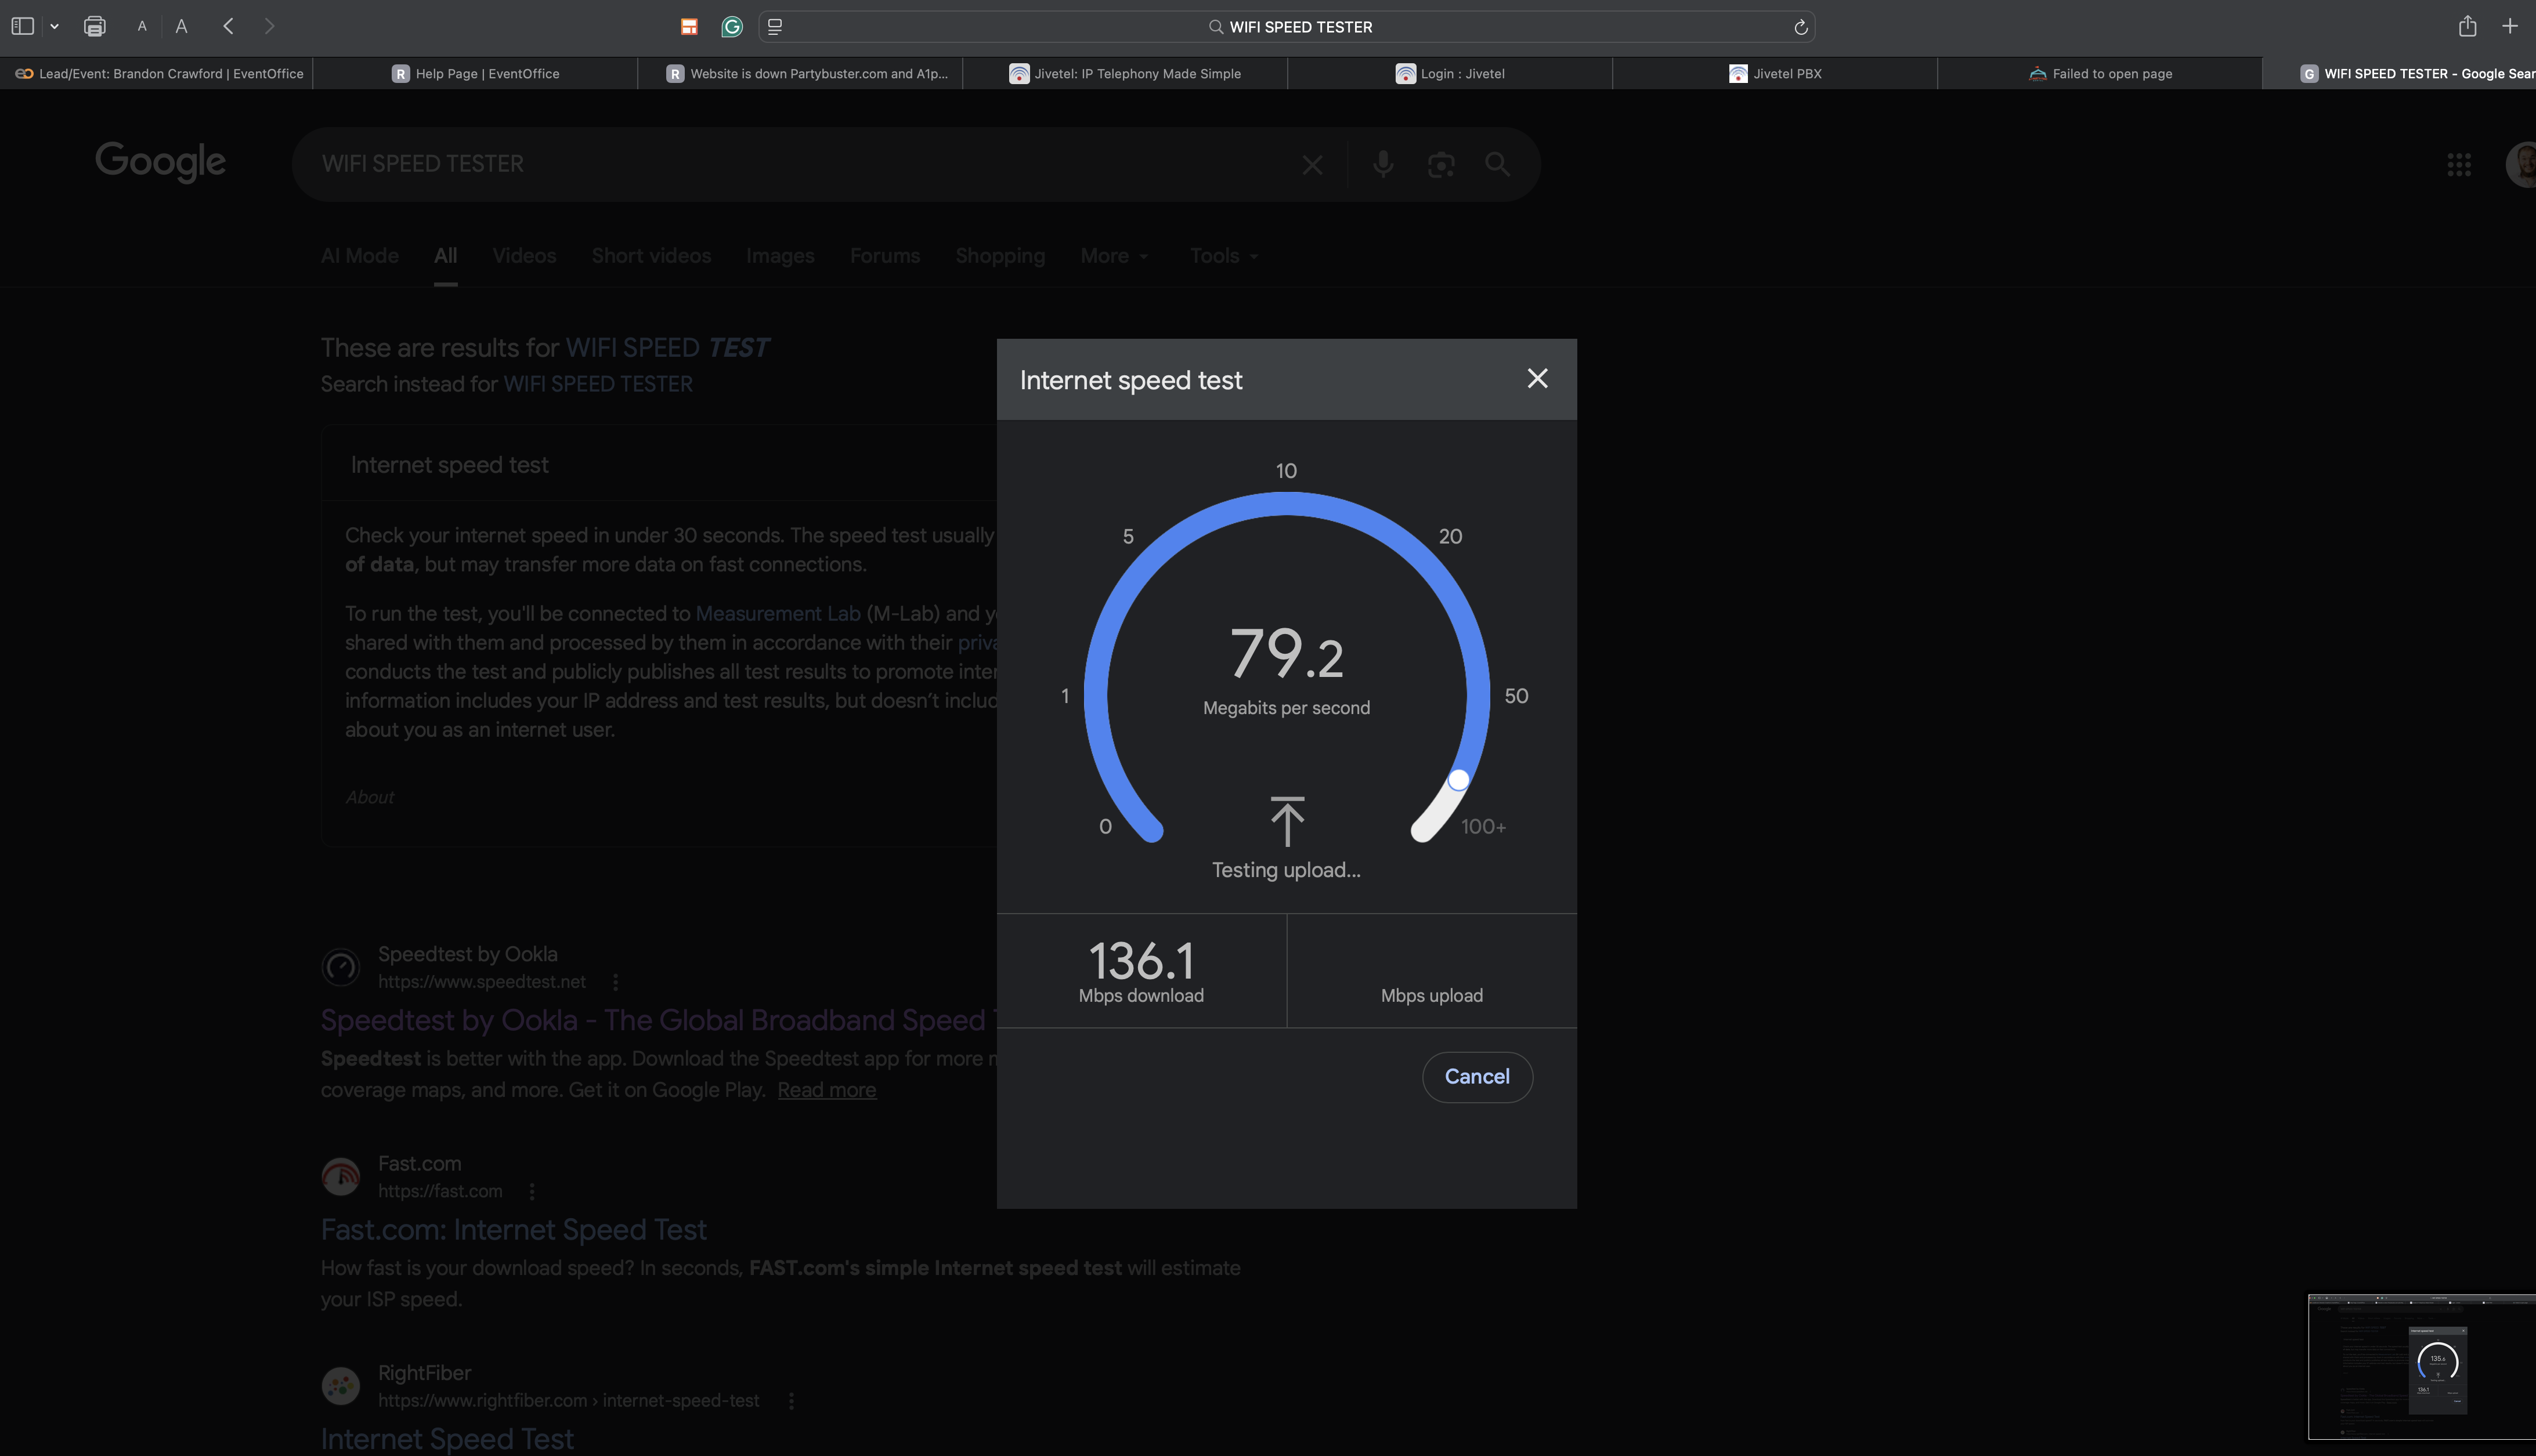Click the upload arrow icon
Image resolution: width=2536 pixels, height=1456 pixels.
pos(1287,821)
